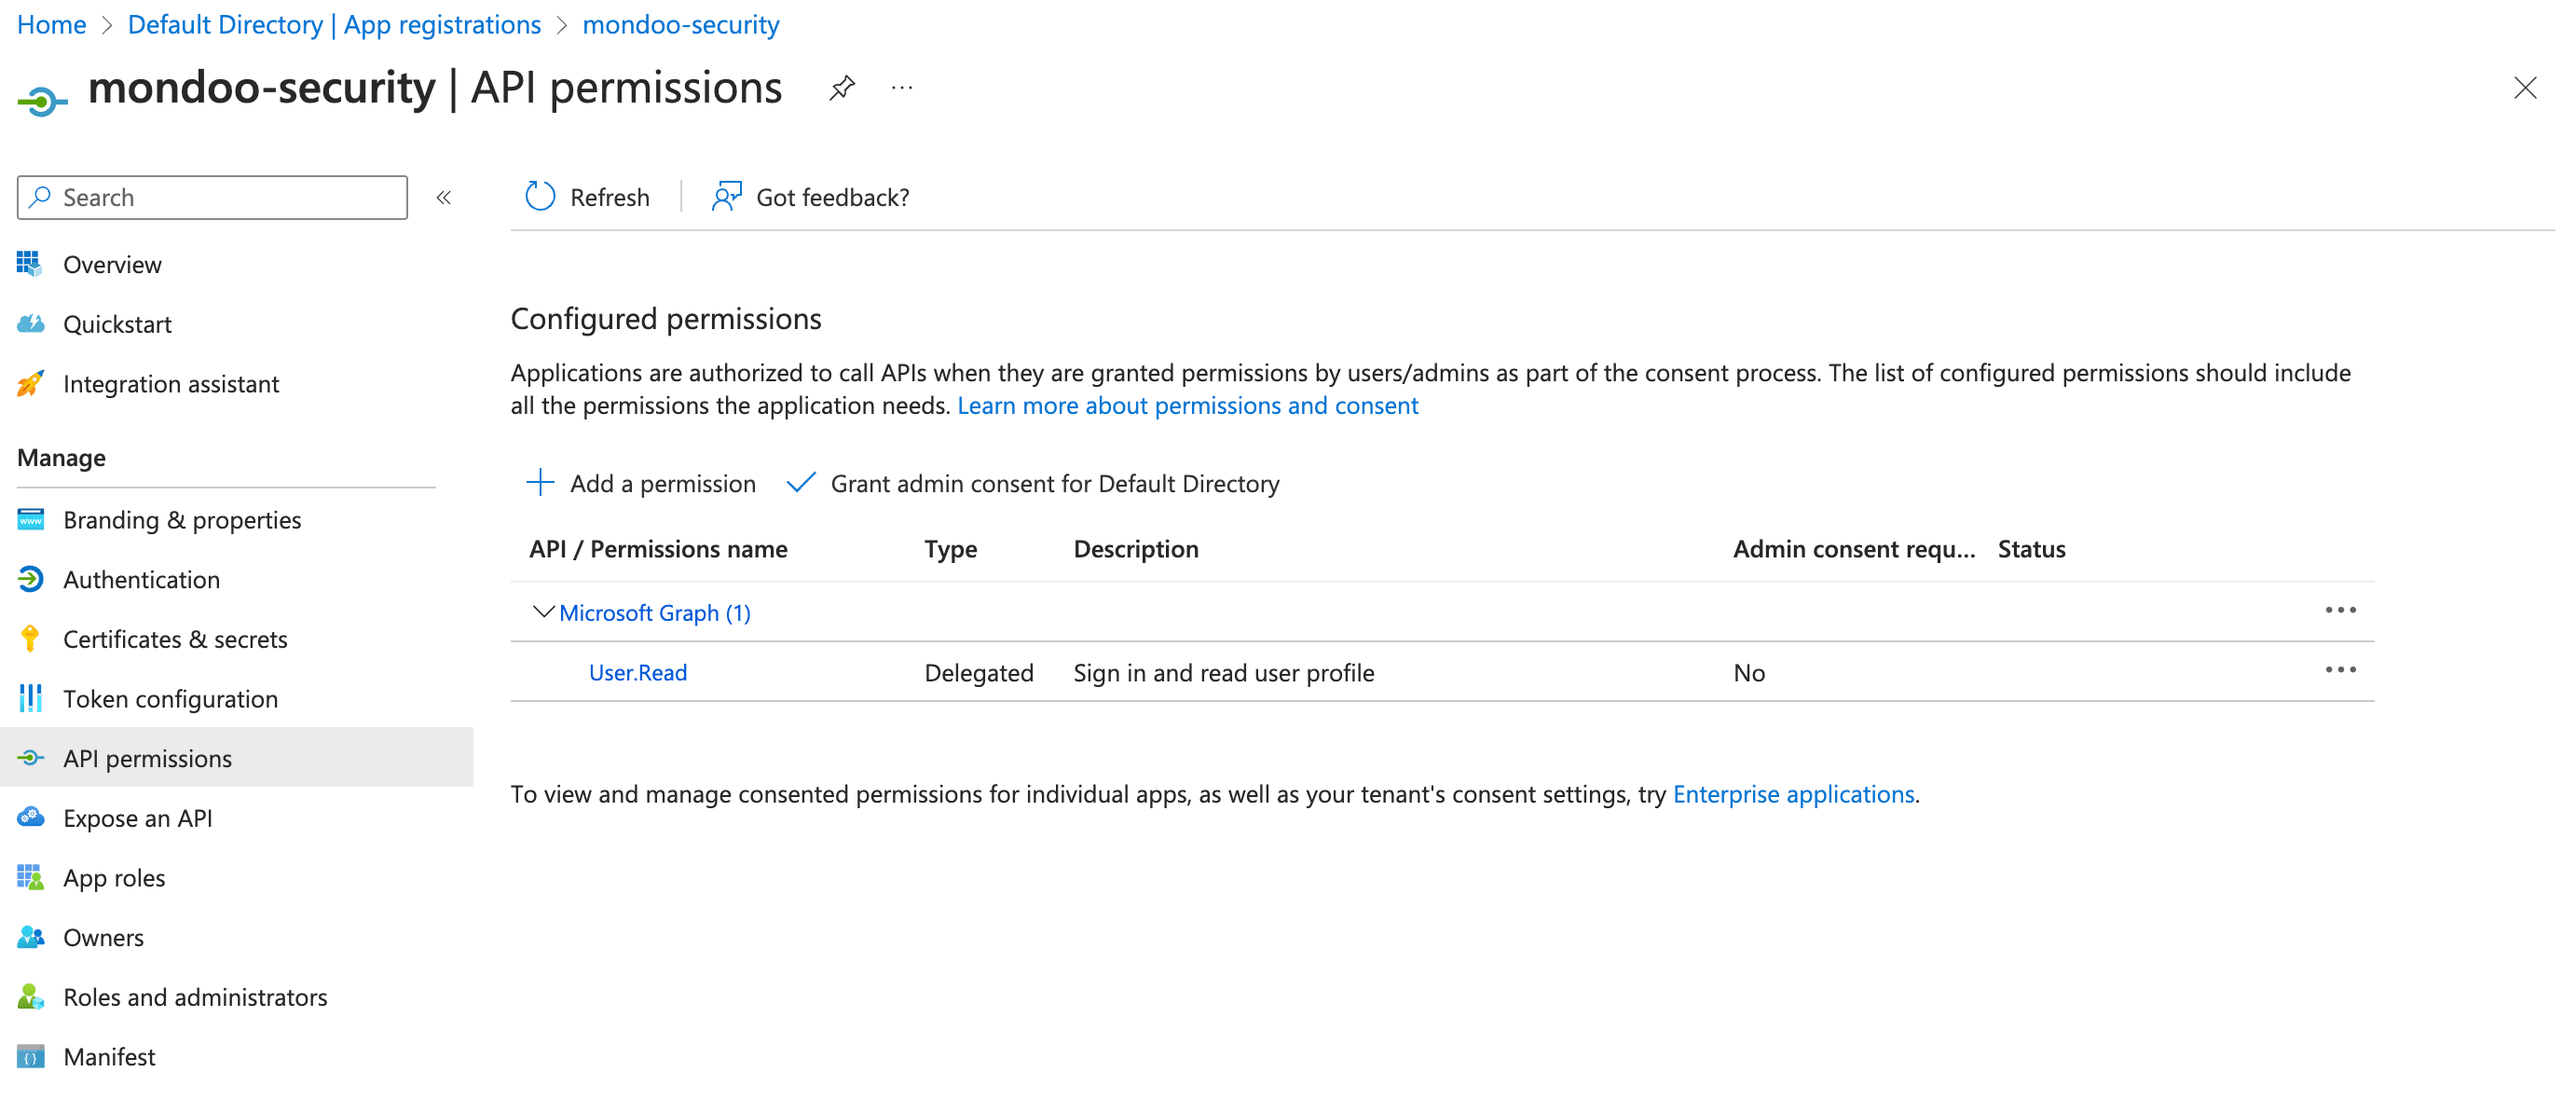
Task: Pin the API permissions page
Action: [x=842, y=88]
